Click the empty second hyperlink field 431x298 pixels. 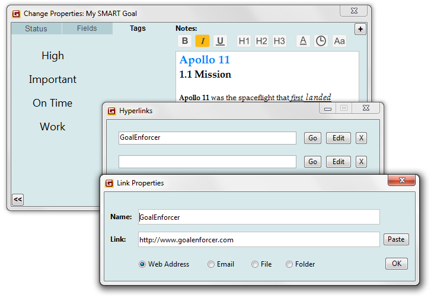(207, 162)
